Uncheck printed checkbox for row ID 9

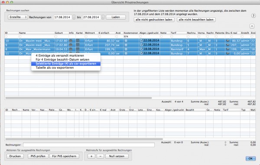click(141, 45)
